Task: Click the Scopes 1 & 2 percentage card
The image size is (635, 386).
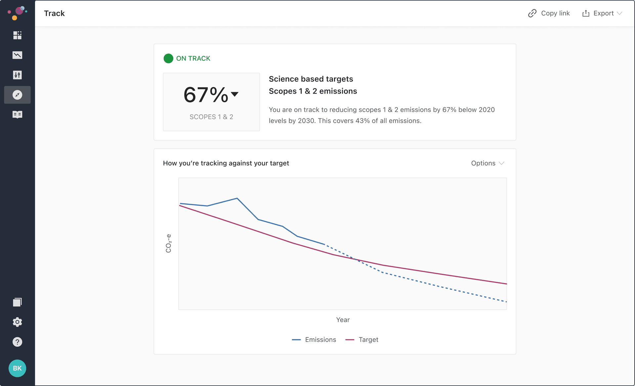Action: (211, 102)
